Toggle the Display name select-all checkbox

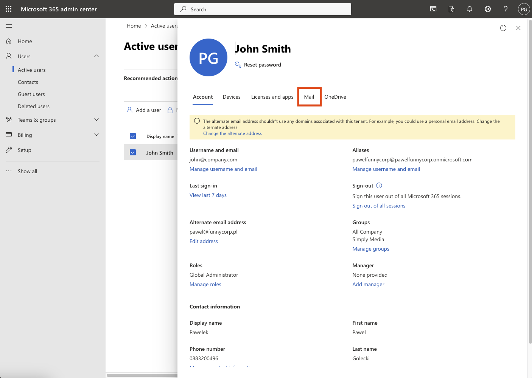tap(133, 136)
